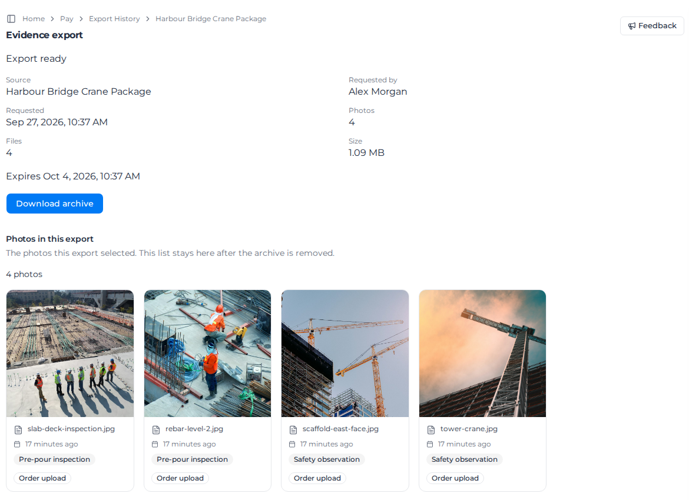Click the breadcrumb chevron after Pay
Screen dimensions: 689x500
point(81,19)
